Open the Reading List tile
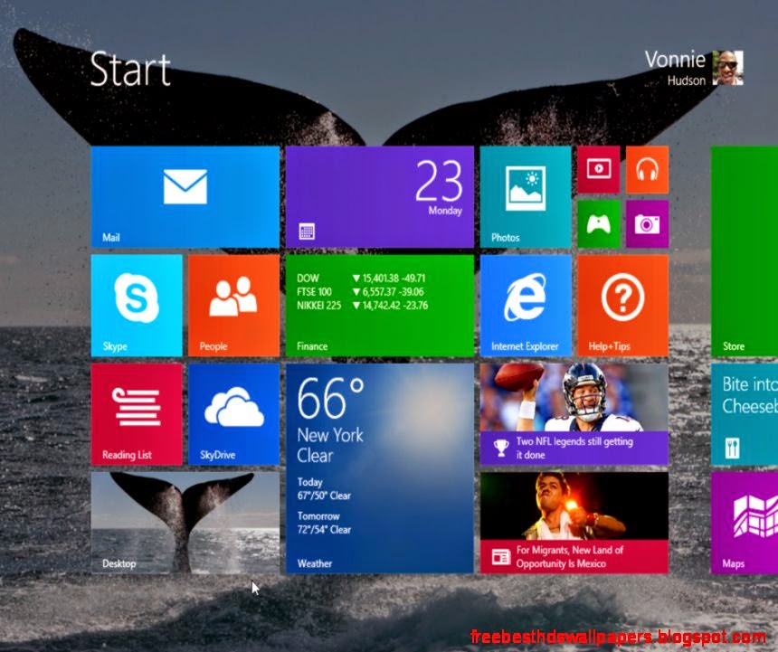The width and height of the screenshot is (778, 652). pyautogui.click(x=137, y=414)
